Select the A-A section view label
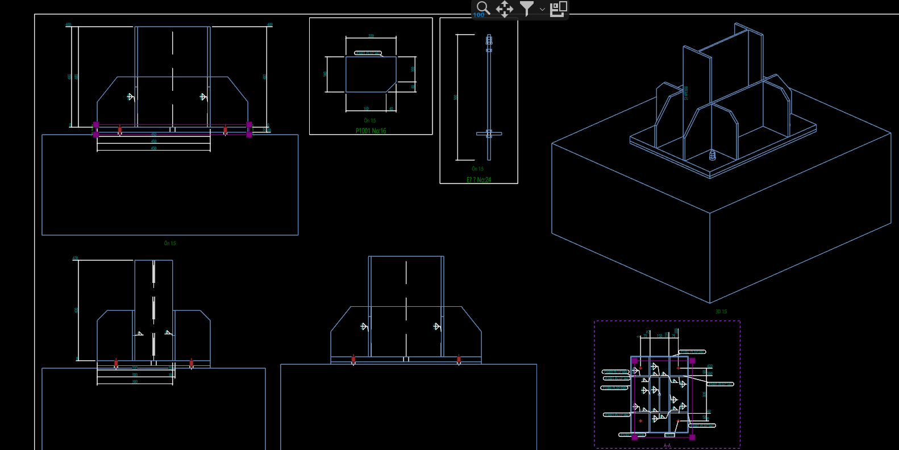Screen dimensions: 899x450 667,445
